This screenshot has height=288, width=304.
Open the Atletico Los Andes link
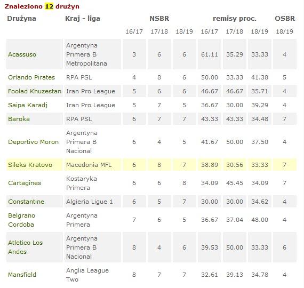(x=25, y=247)
